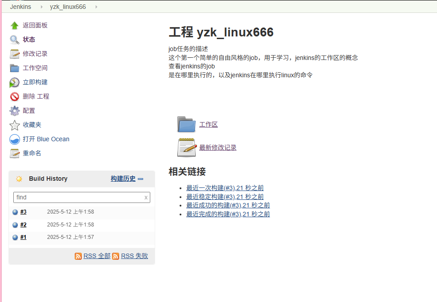This screenshot has height=302, width=437.
Task: Click the sun weather icon in Build History
Action: (19, 179)
